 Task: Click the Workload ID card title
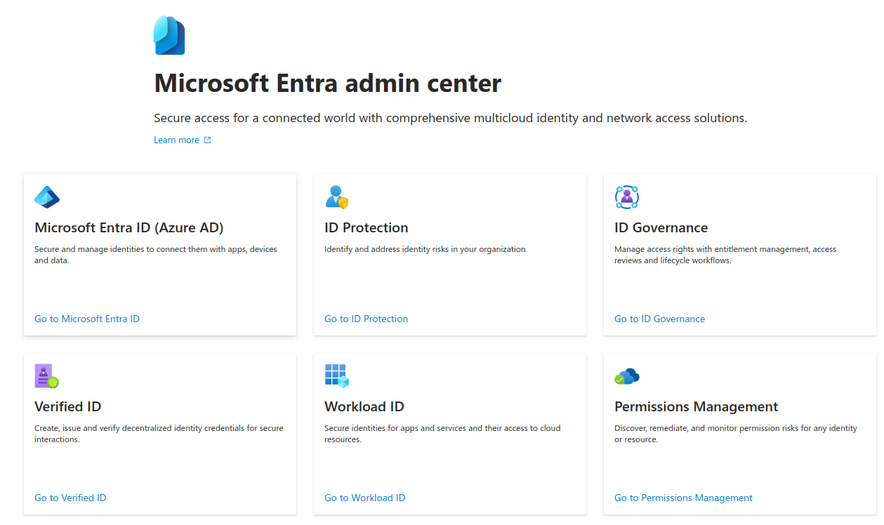pyautogui.click(x=364, y=406)
